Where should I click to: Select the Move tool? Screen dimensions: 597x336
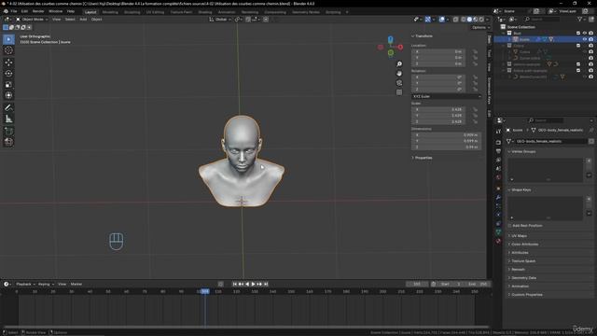[8, 63]
